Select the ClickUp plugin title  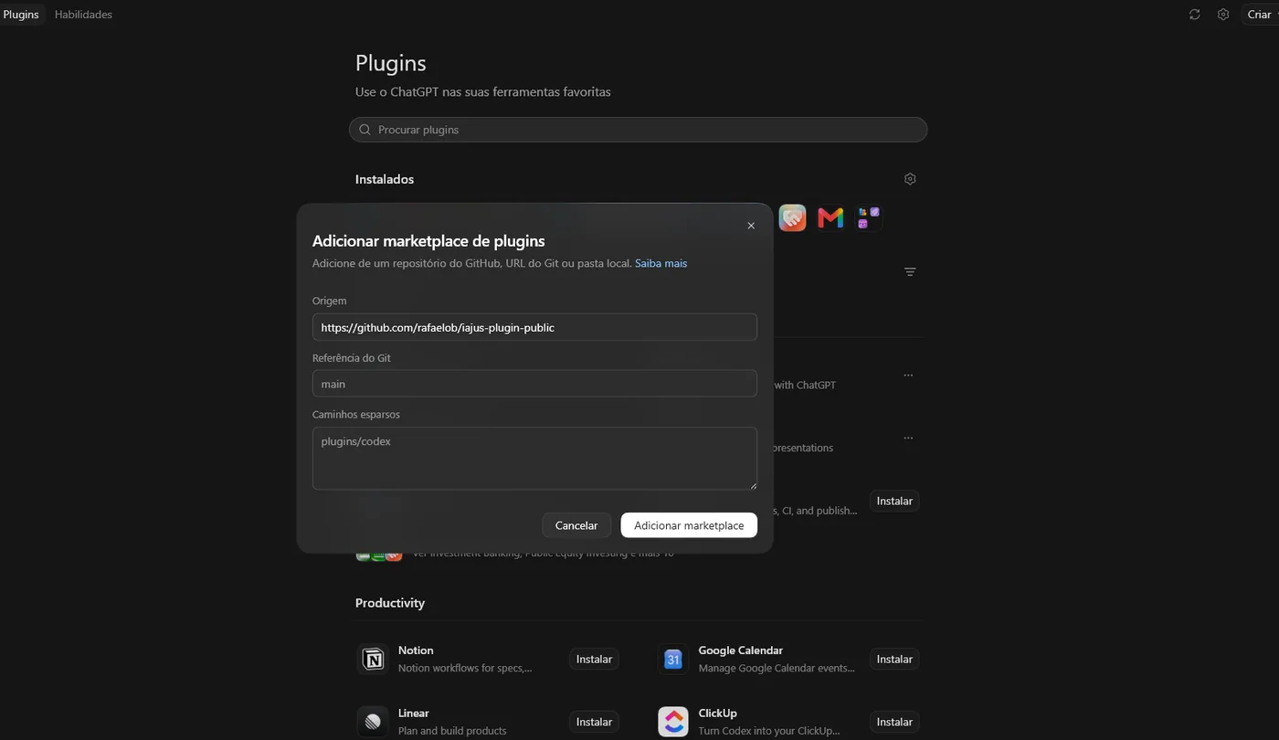718,714
